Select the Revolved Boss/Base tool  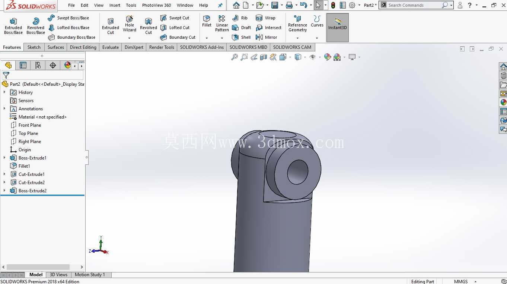[x=36, y=26]
